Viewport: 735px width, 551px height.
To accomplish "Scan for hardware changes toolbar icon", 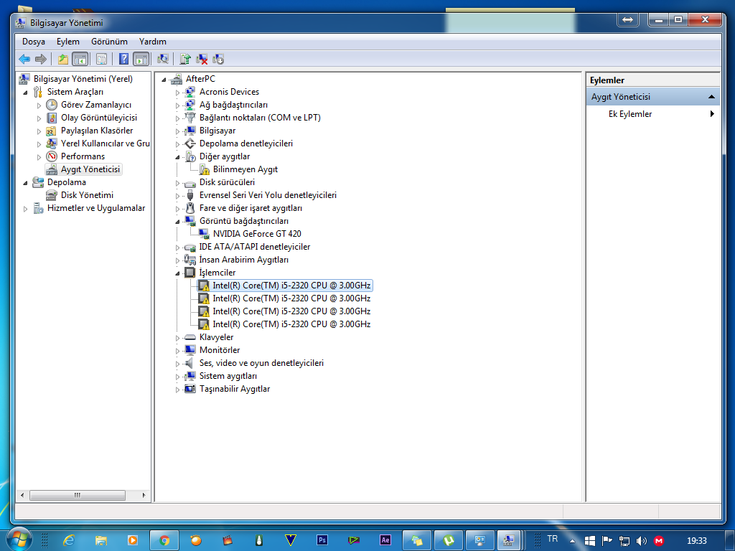I will (163, 59).
